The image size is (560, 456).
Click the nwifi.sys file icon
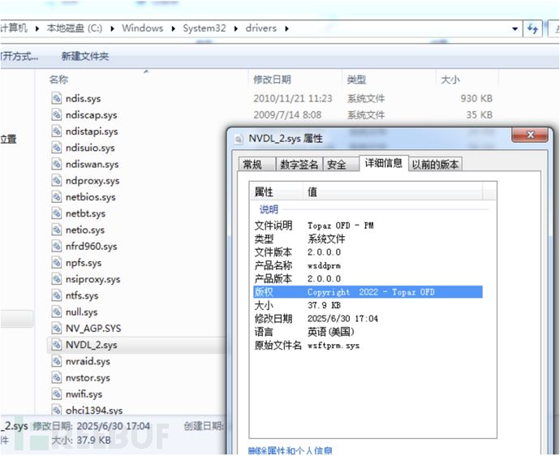[57, 394]
